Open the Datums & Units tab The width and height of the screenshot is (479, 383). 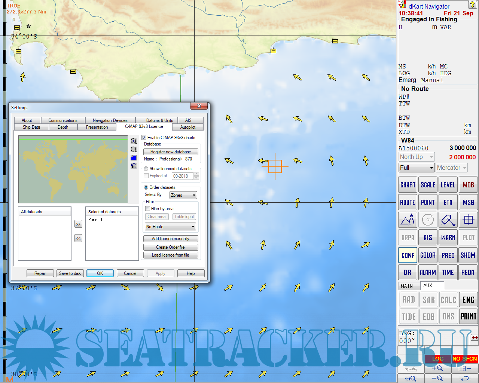click(159, 120)
